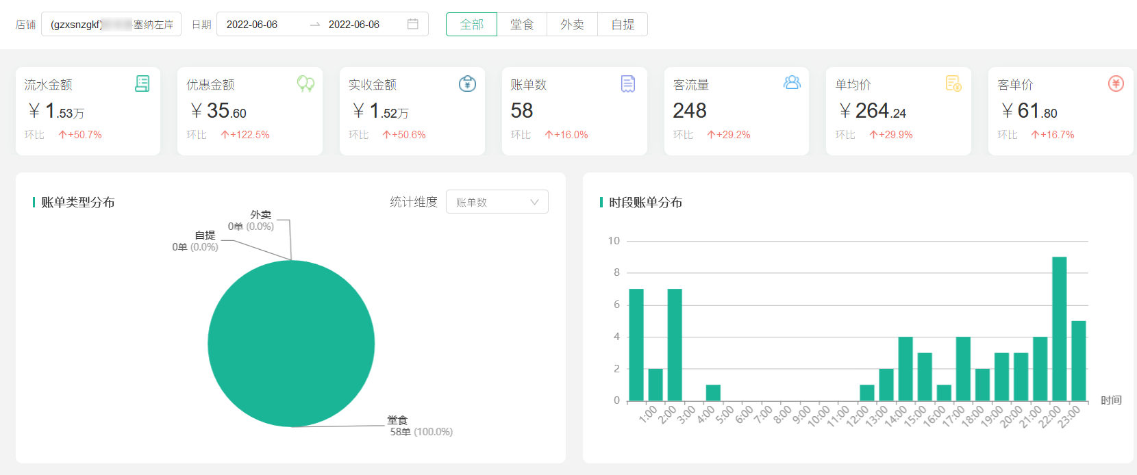
Task: Click the 堂食 58单 pie label
Action: [x=421, y=426]
